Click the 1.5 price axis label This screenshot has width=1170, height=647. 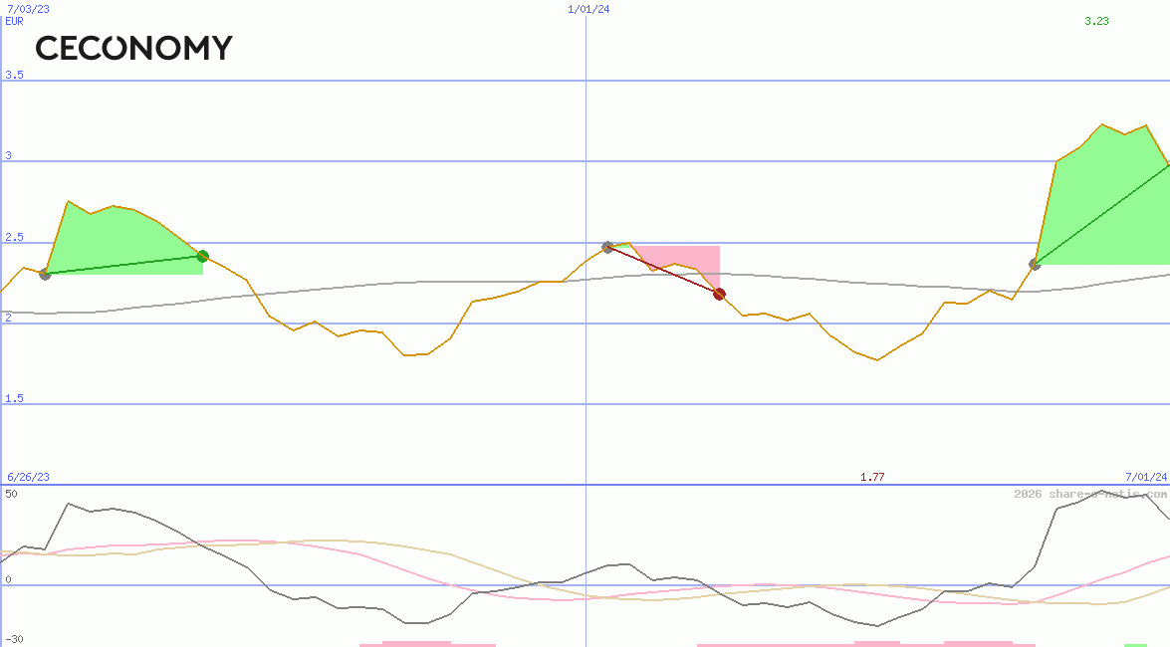14,398
